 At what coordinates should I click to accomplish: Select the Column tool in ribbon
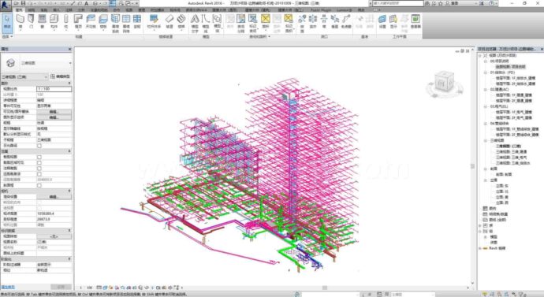coord(66,21)
